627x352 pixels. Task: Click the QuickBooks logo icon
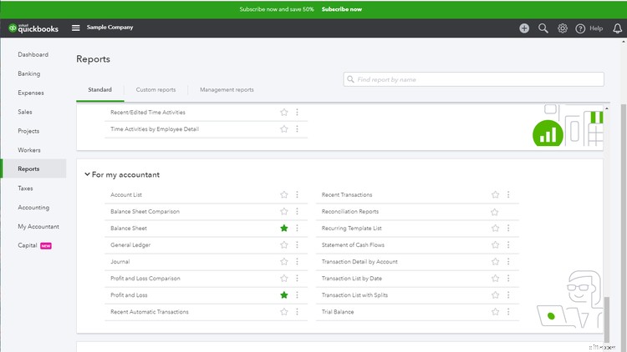[13, 28]
